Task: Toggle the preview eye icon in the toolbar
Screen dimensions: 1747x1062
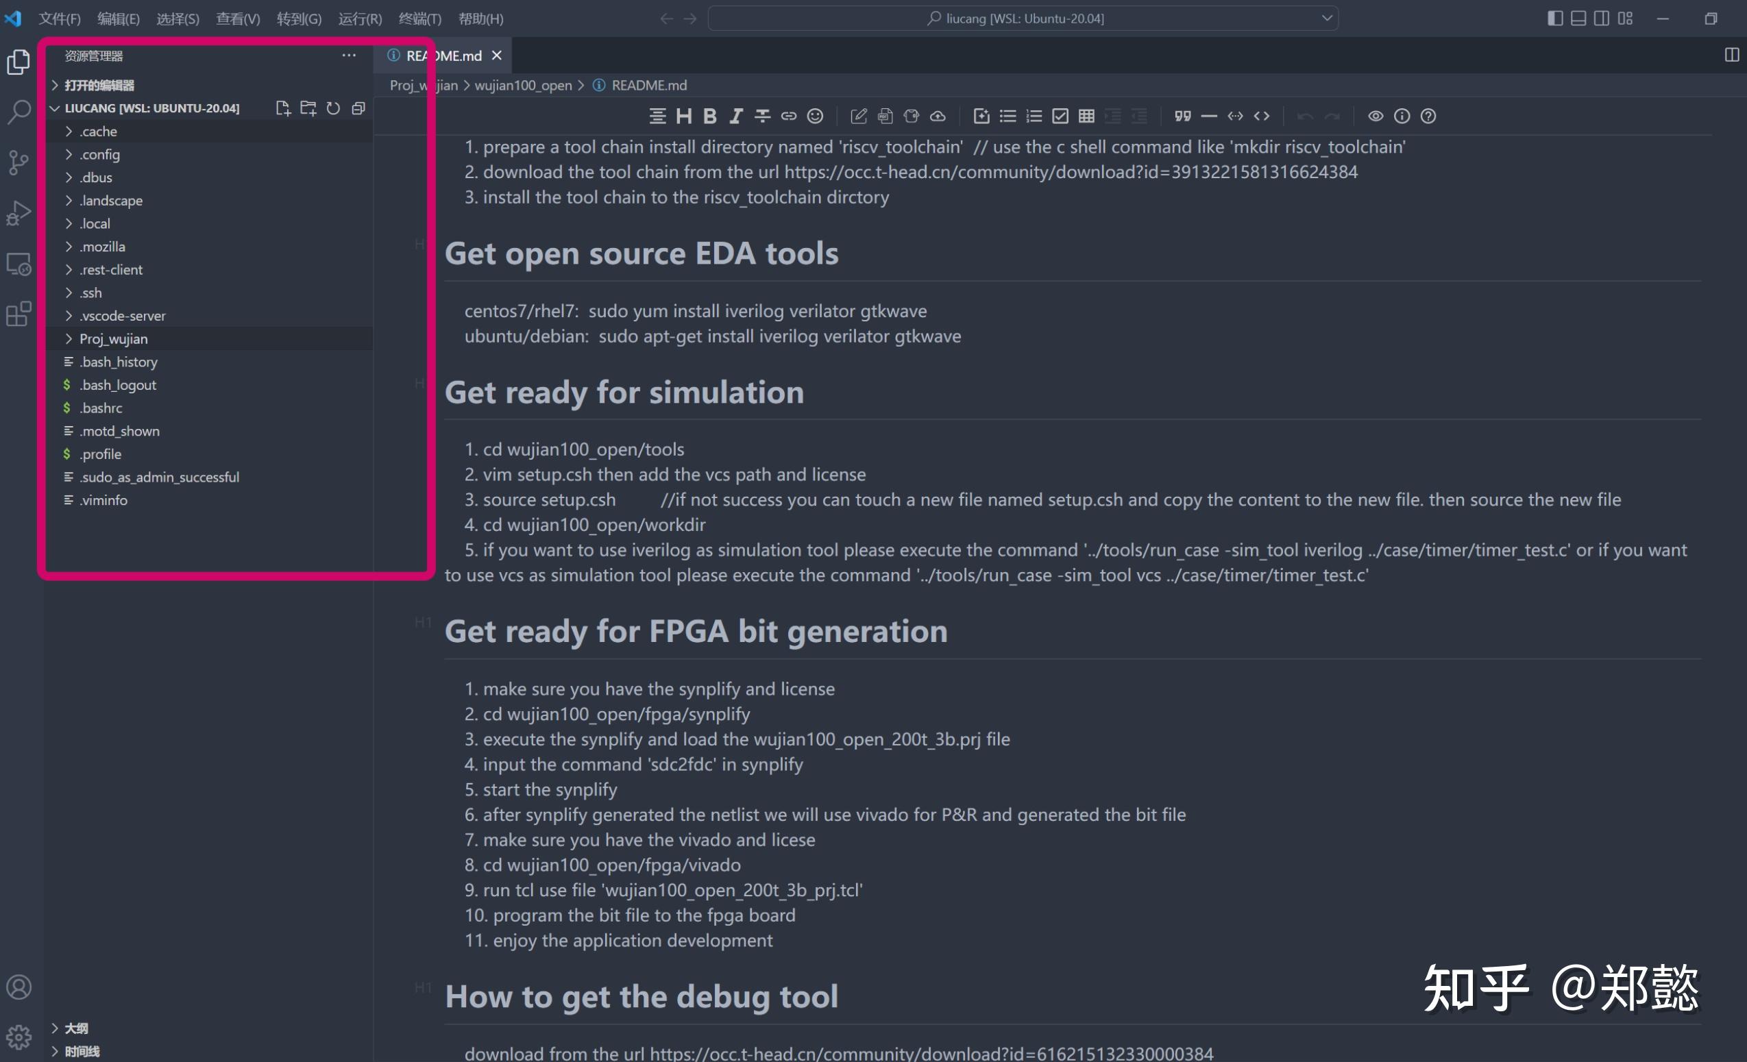Action: pyautogui.click(x=1376, y=116)
